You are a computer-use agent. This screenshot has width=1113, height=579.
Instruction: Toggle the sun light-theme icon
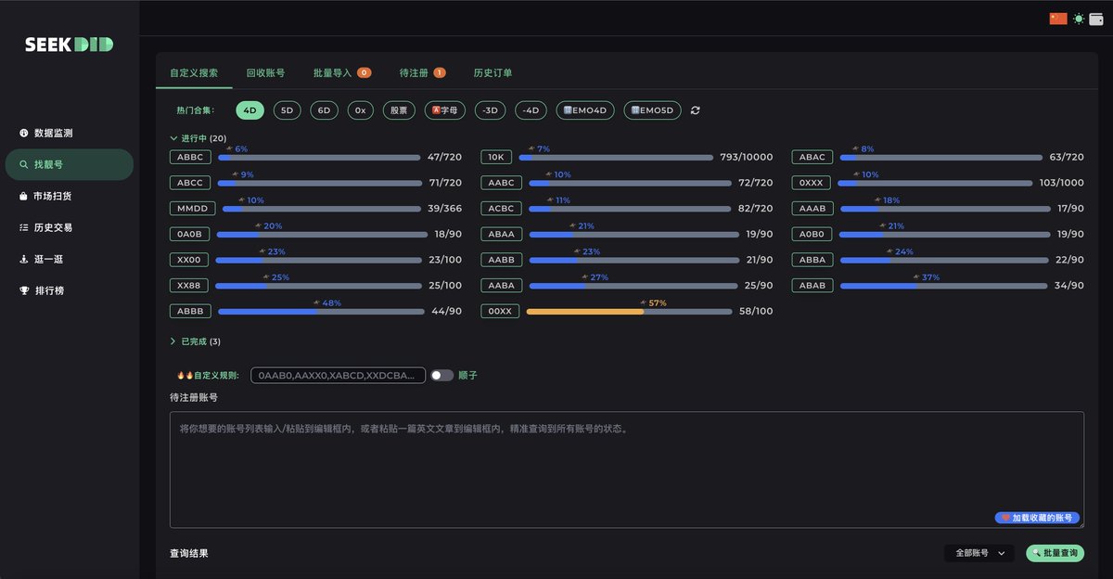1079,19
